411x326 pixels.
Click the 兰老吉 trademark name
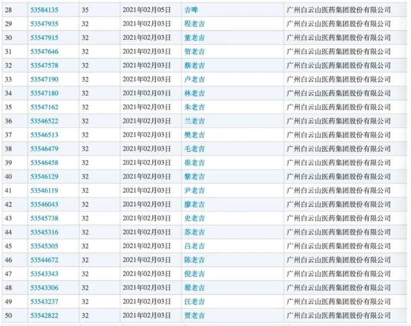[194, 121]
